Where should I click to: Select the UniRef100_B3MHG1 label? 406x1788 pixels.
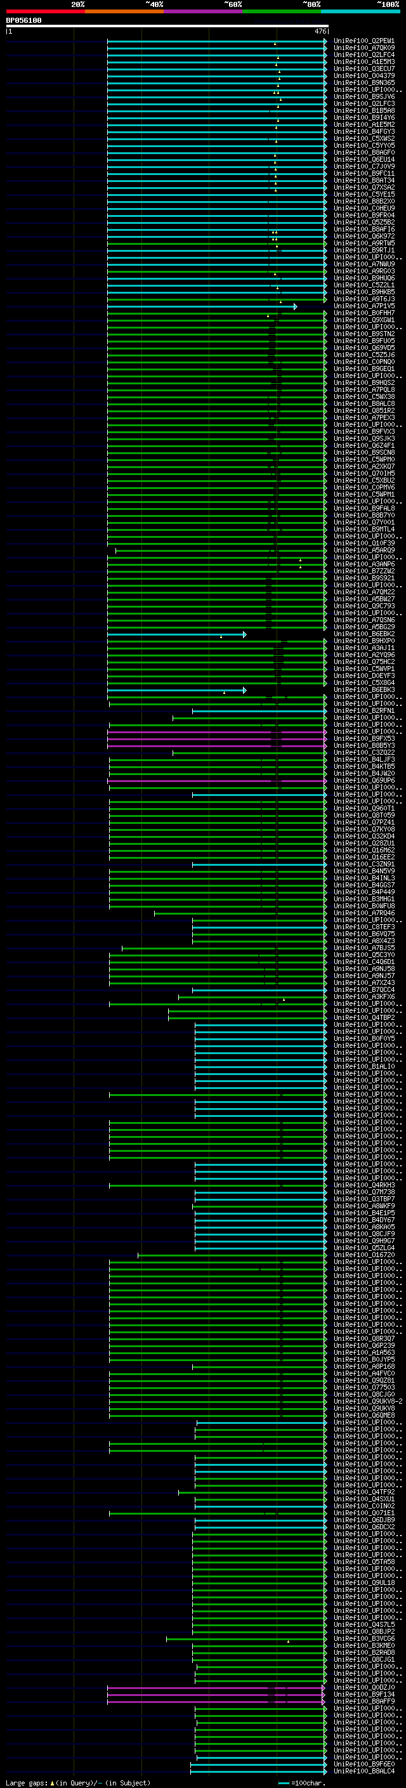pyautogui.click(x=363, y=899)
